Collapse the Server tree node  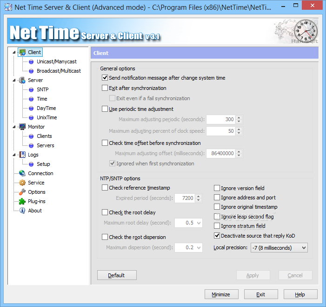point(14,80)
